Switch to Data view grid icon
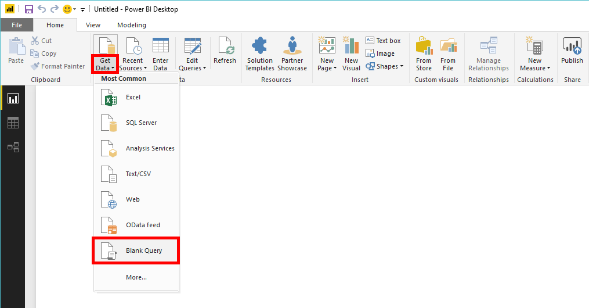 (x=13, y=123)
